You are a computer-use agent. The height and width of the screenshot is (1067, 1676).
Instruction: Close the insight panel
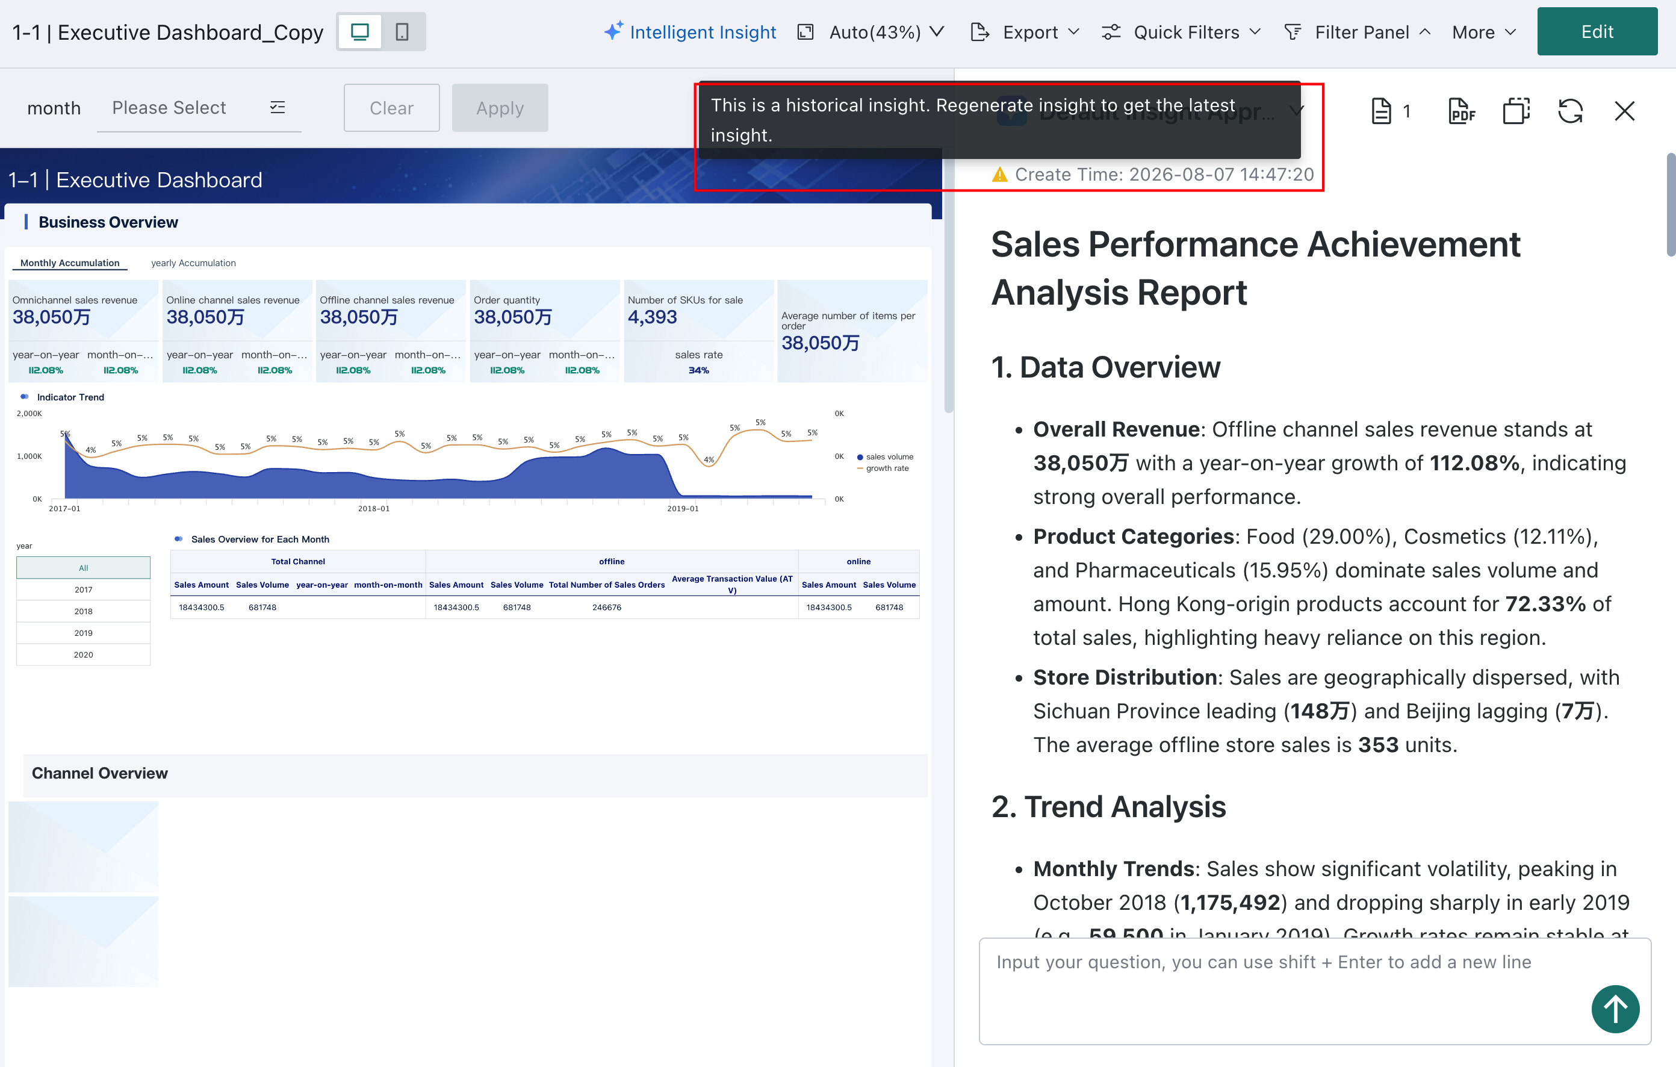point(1624,111)
